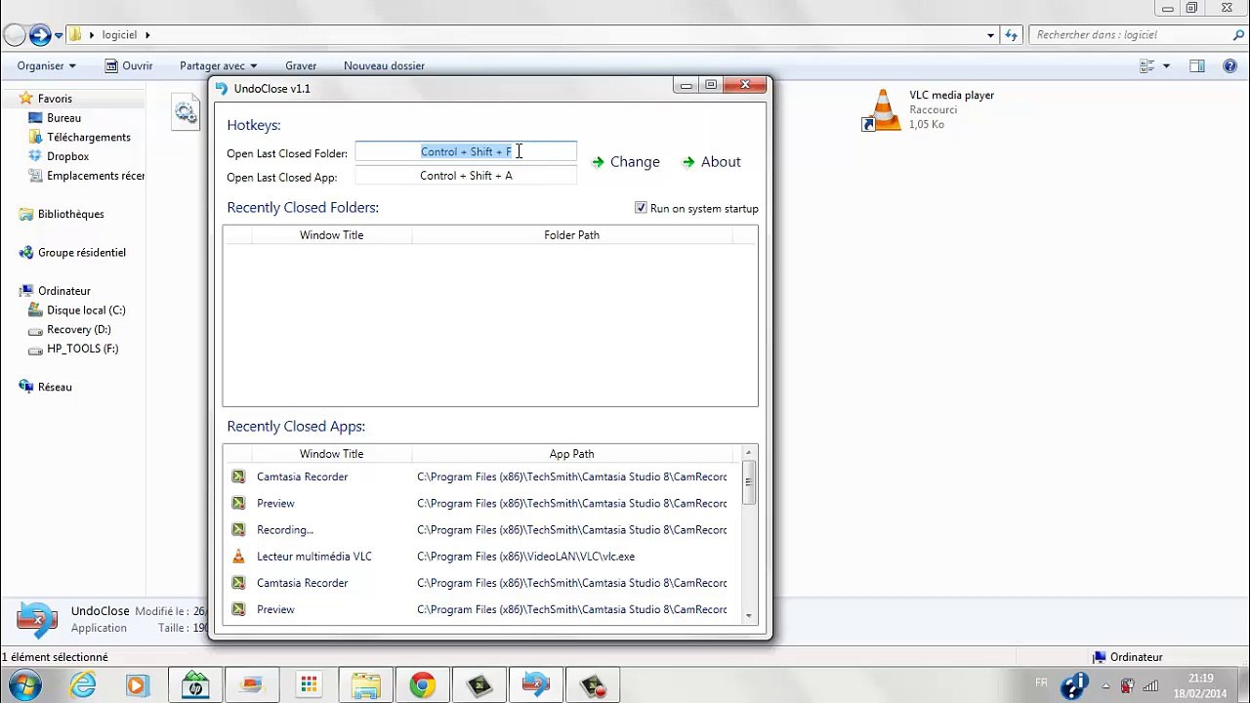Uncheck Run on system startup
The image size is (1250, 703).
pos(641,208)
